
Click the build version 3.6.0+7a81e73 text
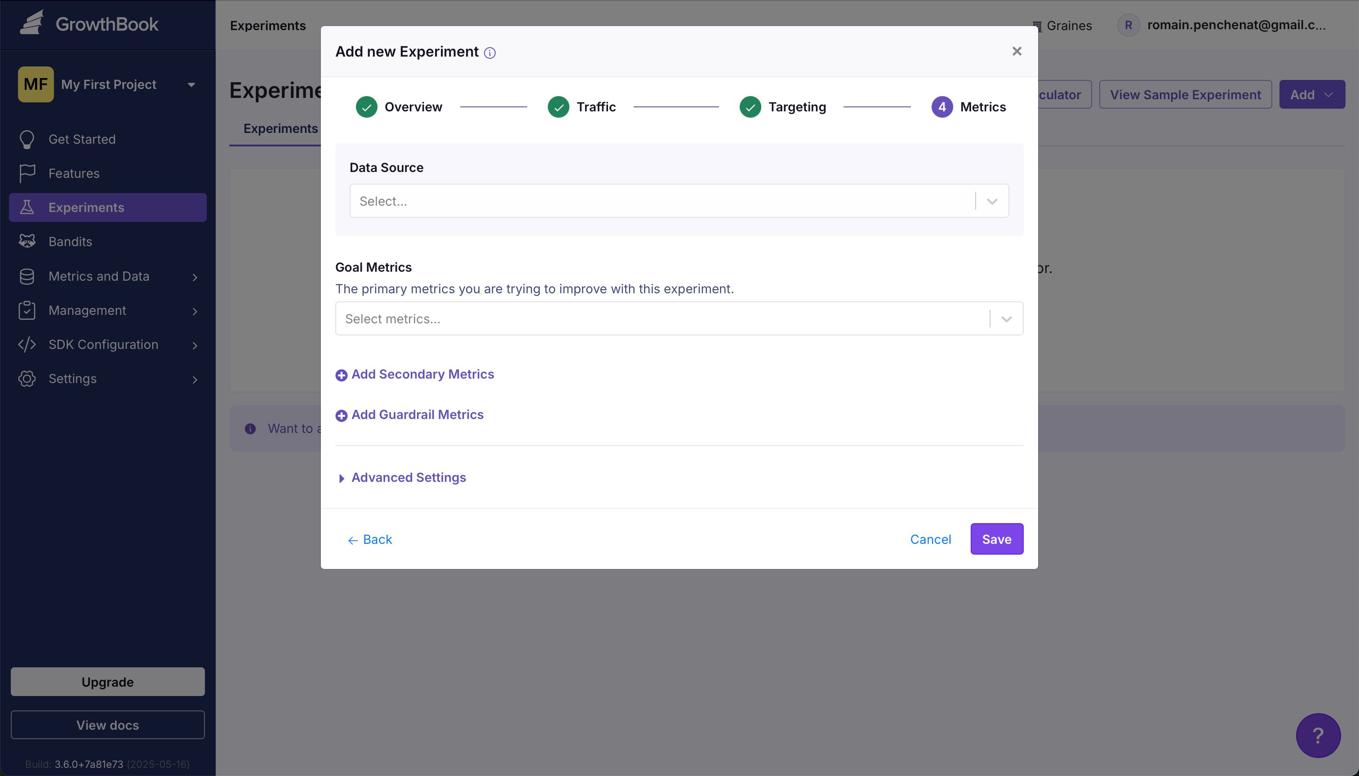[x=89, y=764]
